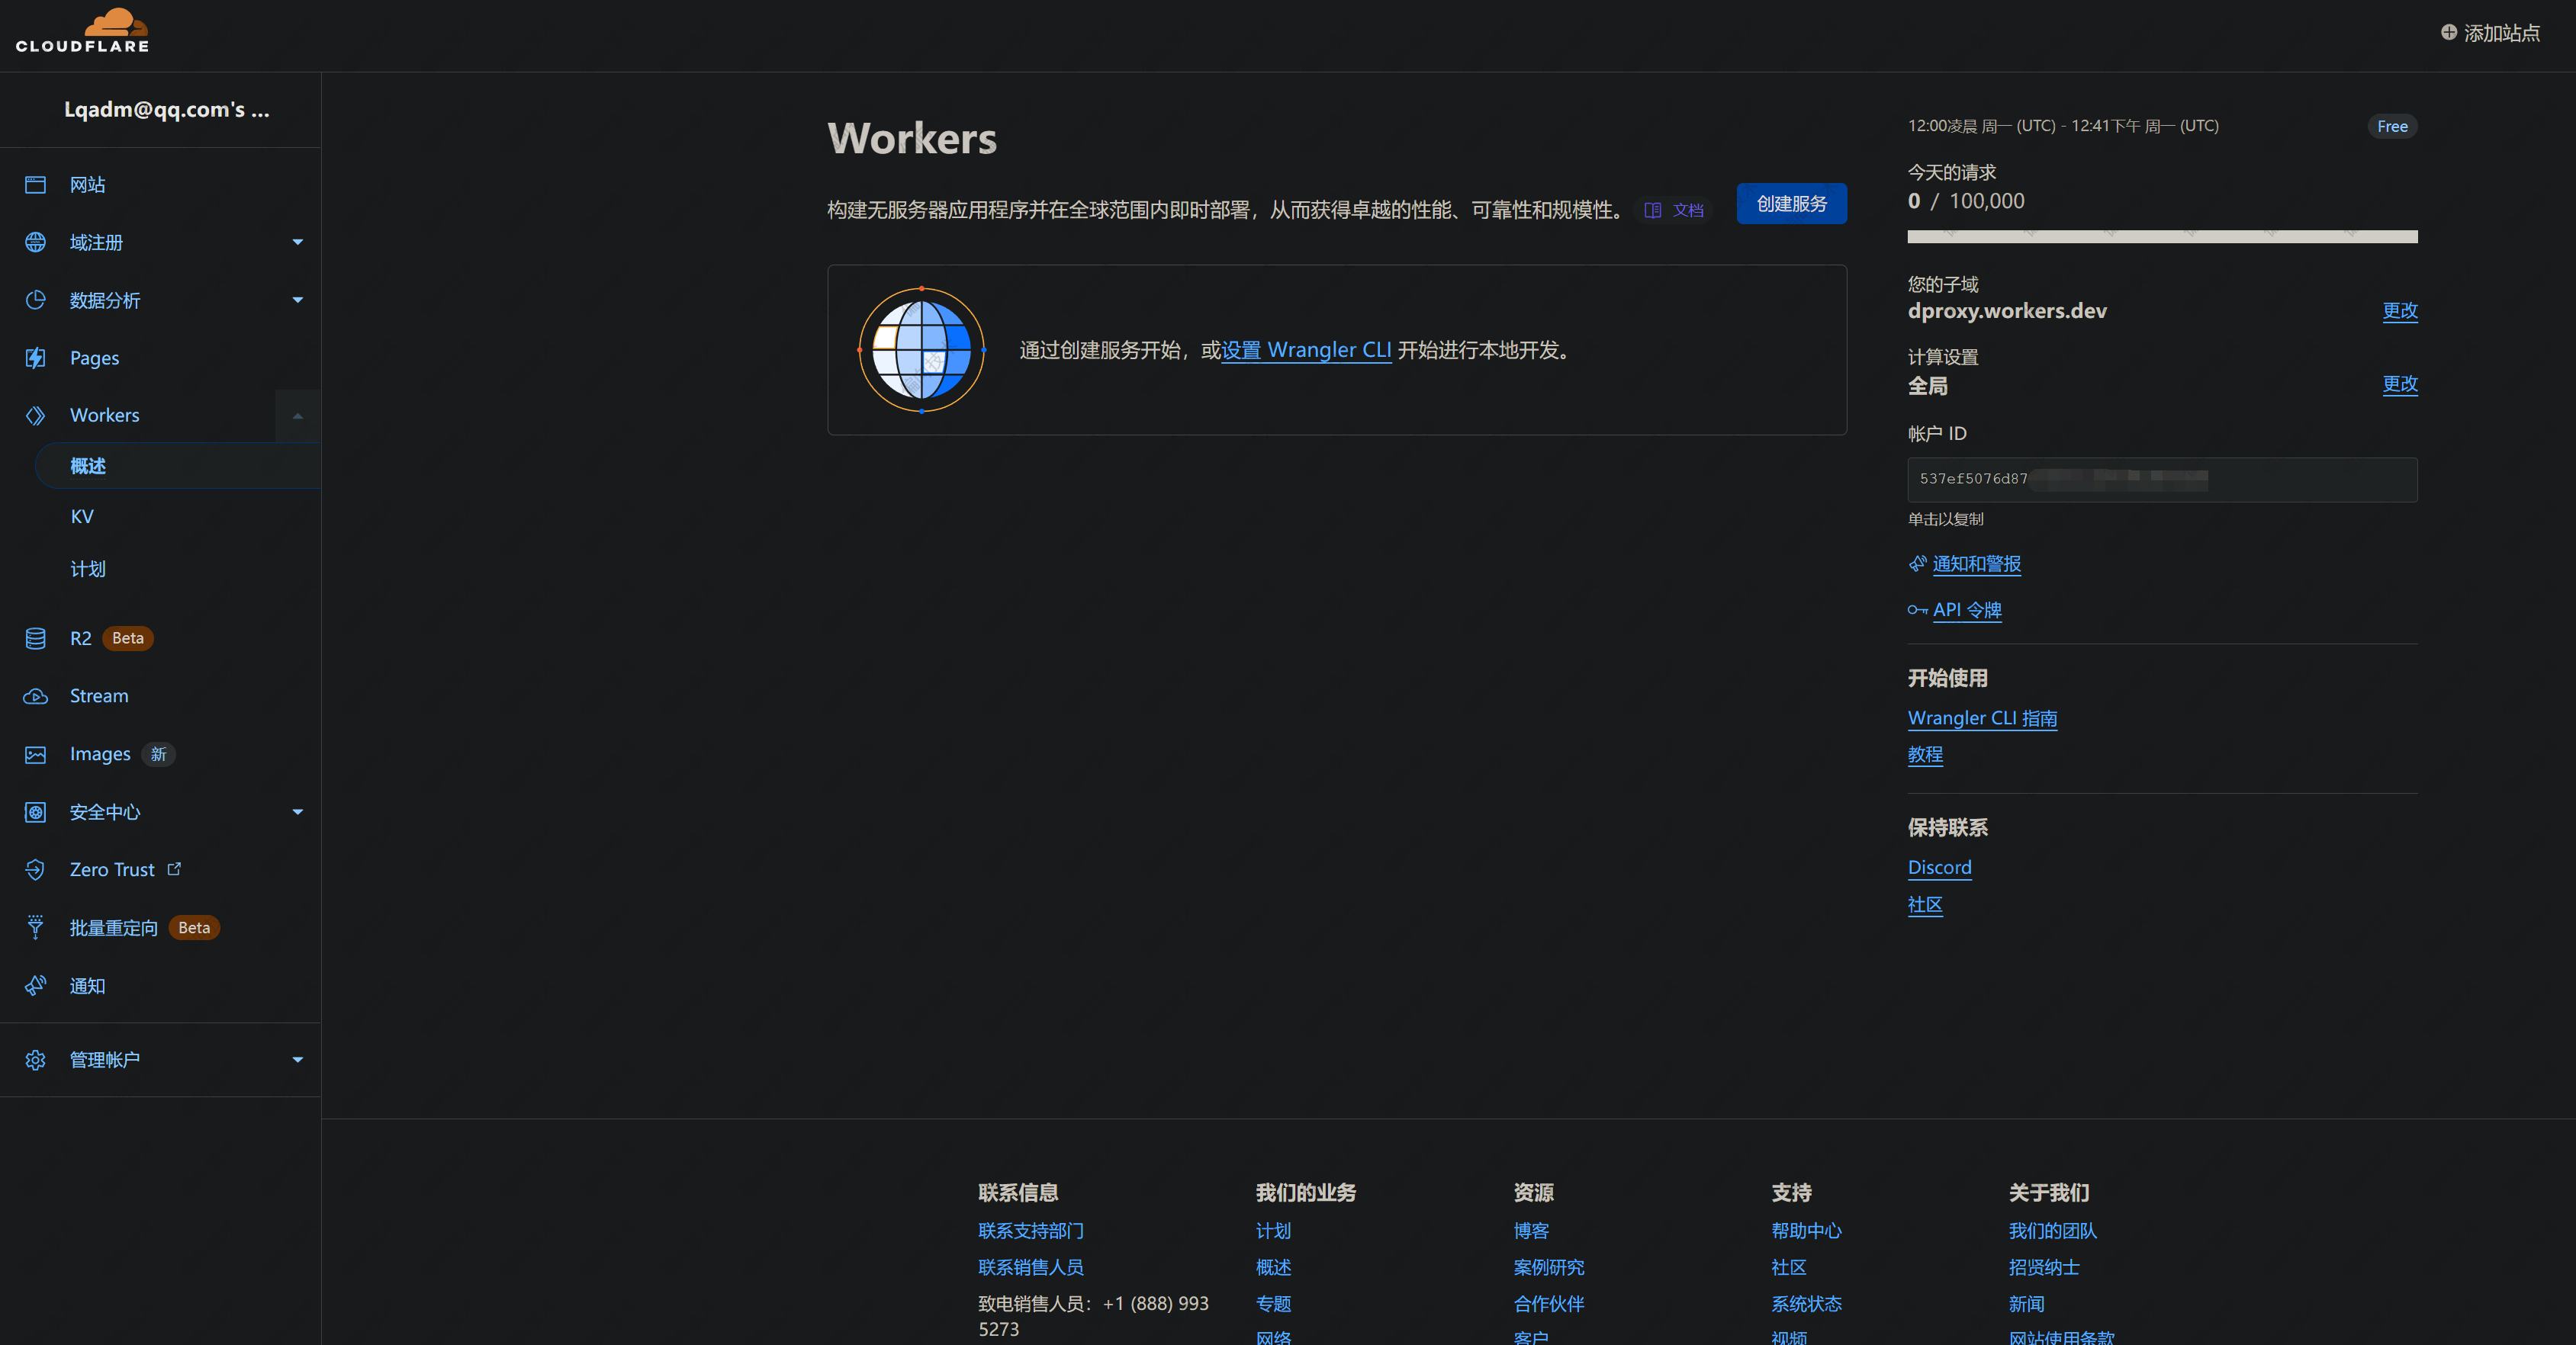Click 添加站点 in top bar
Viewport: 2576px width, 1345px height.
click(x=2490, y=33)
